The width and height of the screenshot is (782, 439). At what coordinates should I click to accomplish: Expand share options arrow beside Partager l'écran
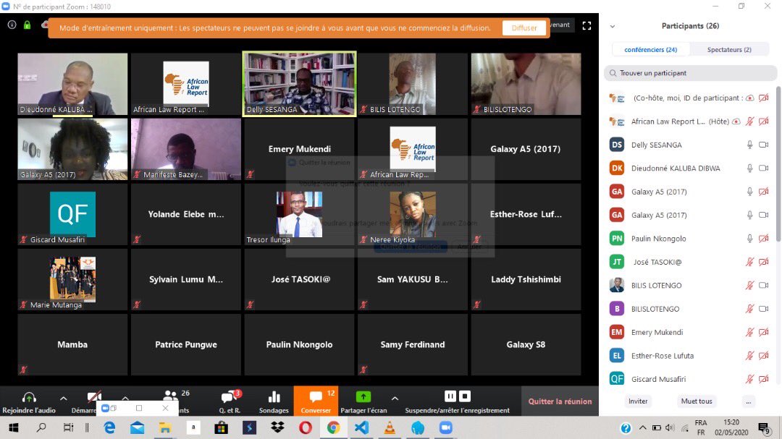395,398
